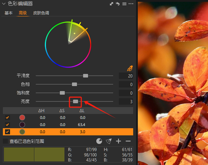Viewport: 208px width, 165px height.
Task: Add a new color selection with plus
Action: [x=119, y=141]
